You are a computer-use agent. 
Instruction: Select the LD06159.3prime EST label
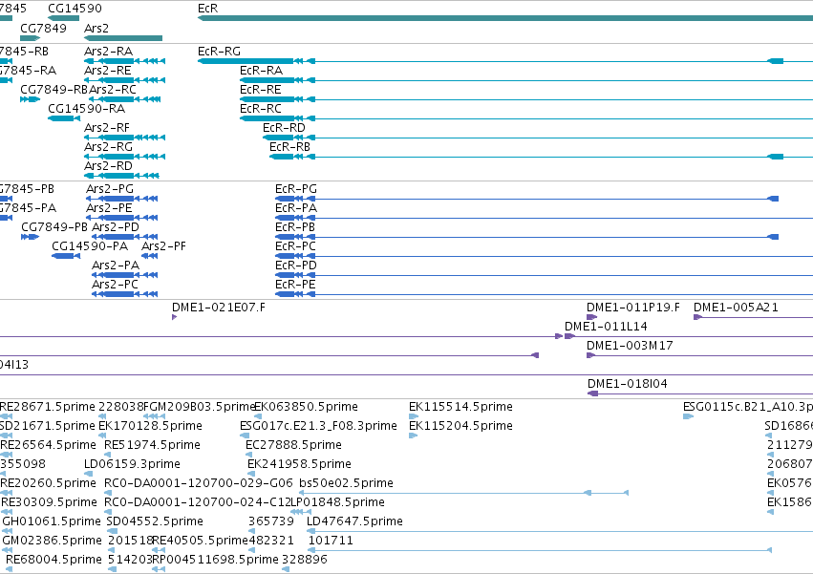click(x=132, y=465)
